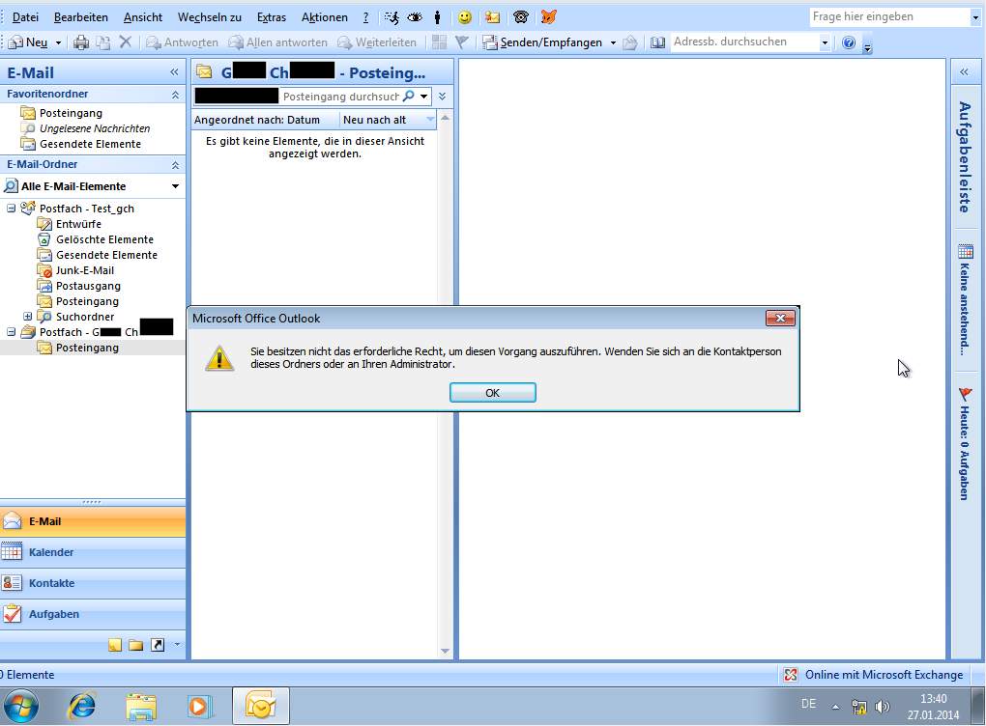Open the Aktionen menu

[324, 16]
